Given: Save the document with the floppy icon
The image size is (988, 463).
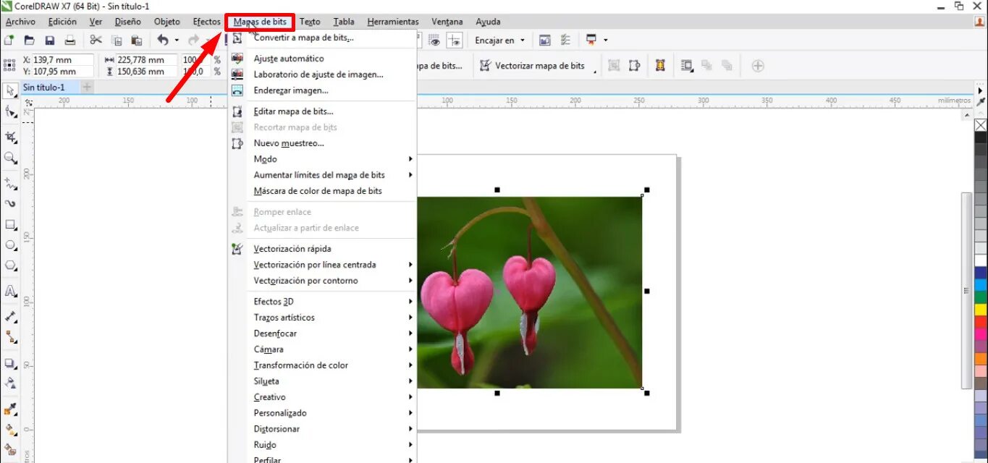Looking at the screenshot, I should (50, 41).
